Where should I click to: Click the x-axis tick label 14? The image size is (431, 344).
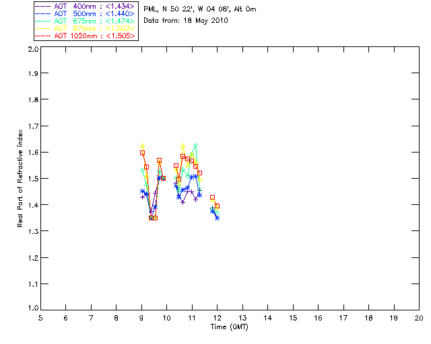(268, 318)
